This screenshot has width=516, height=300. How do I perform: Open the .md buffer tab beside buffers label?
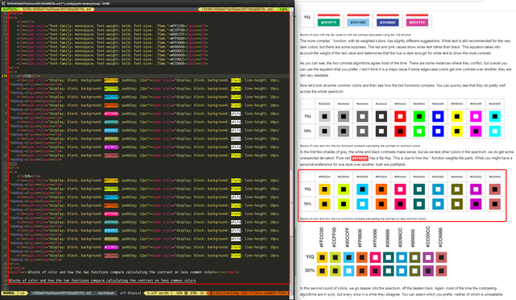coord(56,9)
